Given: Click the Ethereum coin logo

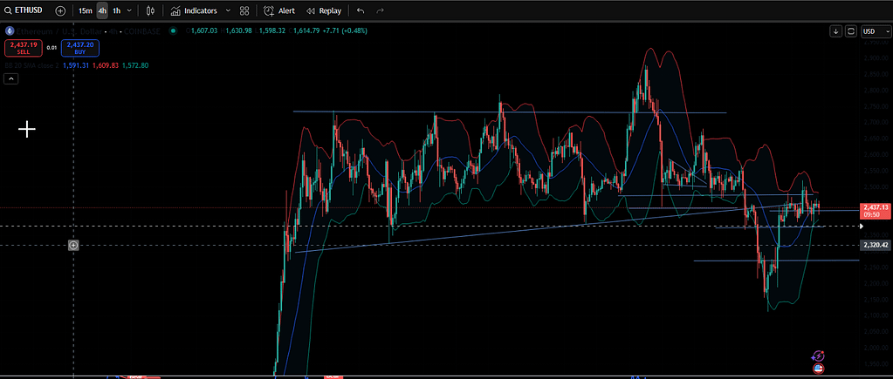Looking at the screenshot, I should (9, 30).
